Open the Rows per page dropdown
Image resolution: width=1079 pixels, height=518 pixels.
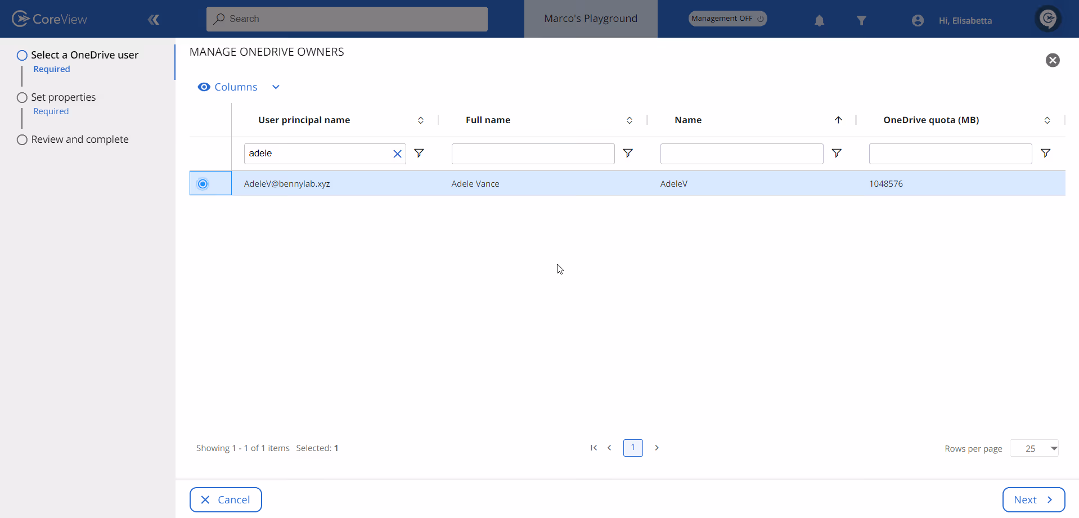point(1034,448)
